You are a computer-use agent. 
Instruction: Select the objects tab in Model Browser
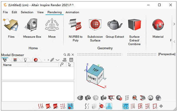pyautogui.click(x=5, y=60)
